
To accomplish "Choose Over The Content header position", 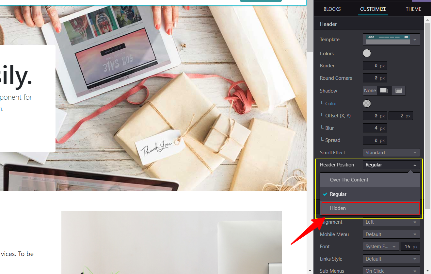I will click(349, 180).
